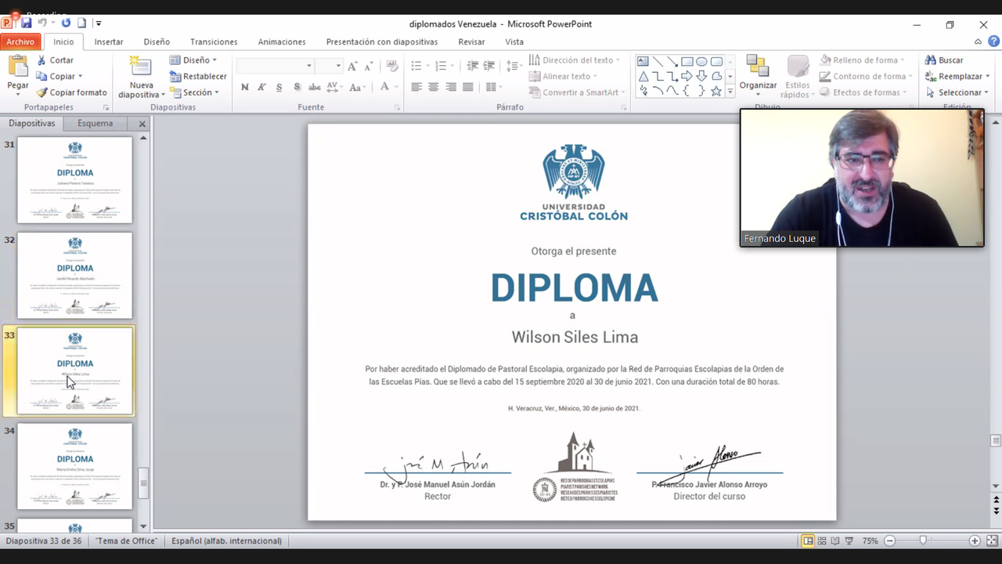Screen dimensions: 1002x564
Task: Toggle underline (S) formatting
Action: 279,87
